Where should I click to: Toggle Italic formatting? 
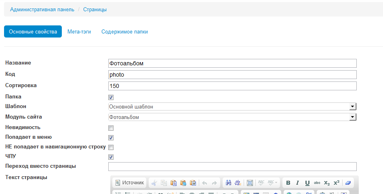point(297,183)
